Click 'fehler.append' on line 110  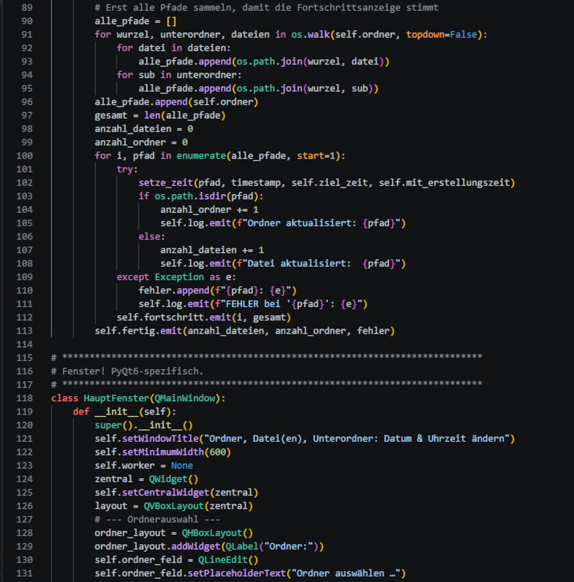pyautogui.click(x=174, y=290)
